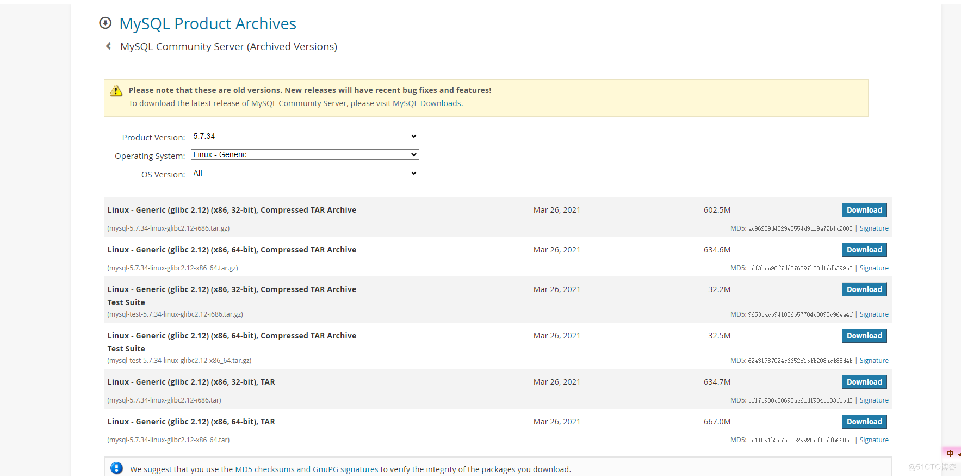Click the download circle icon beside MySQL Product Archives
961x476 pixels.
(x=105, y=23)
